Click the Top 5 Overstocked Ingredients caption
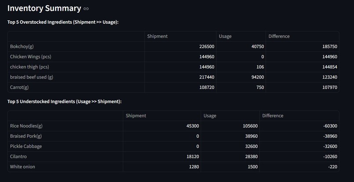The image size is (354, 182). tap(63, 22)
